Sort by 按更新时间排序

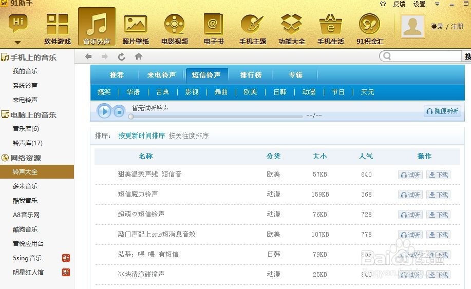141,136
